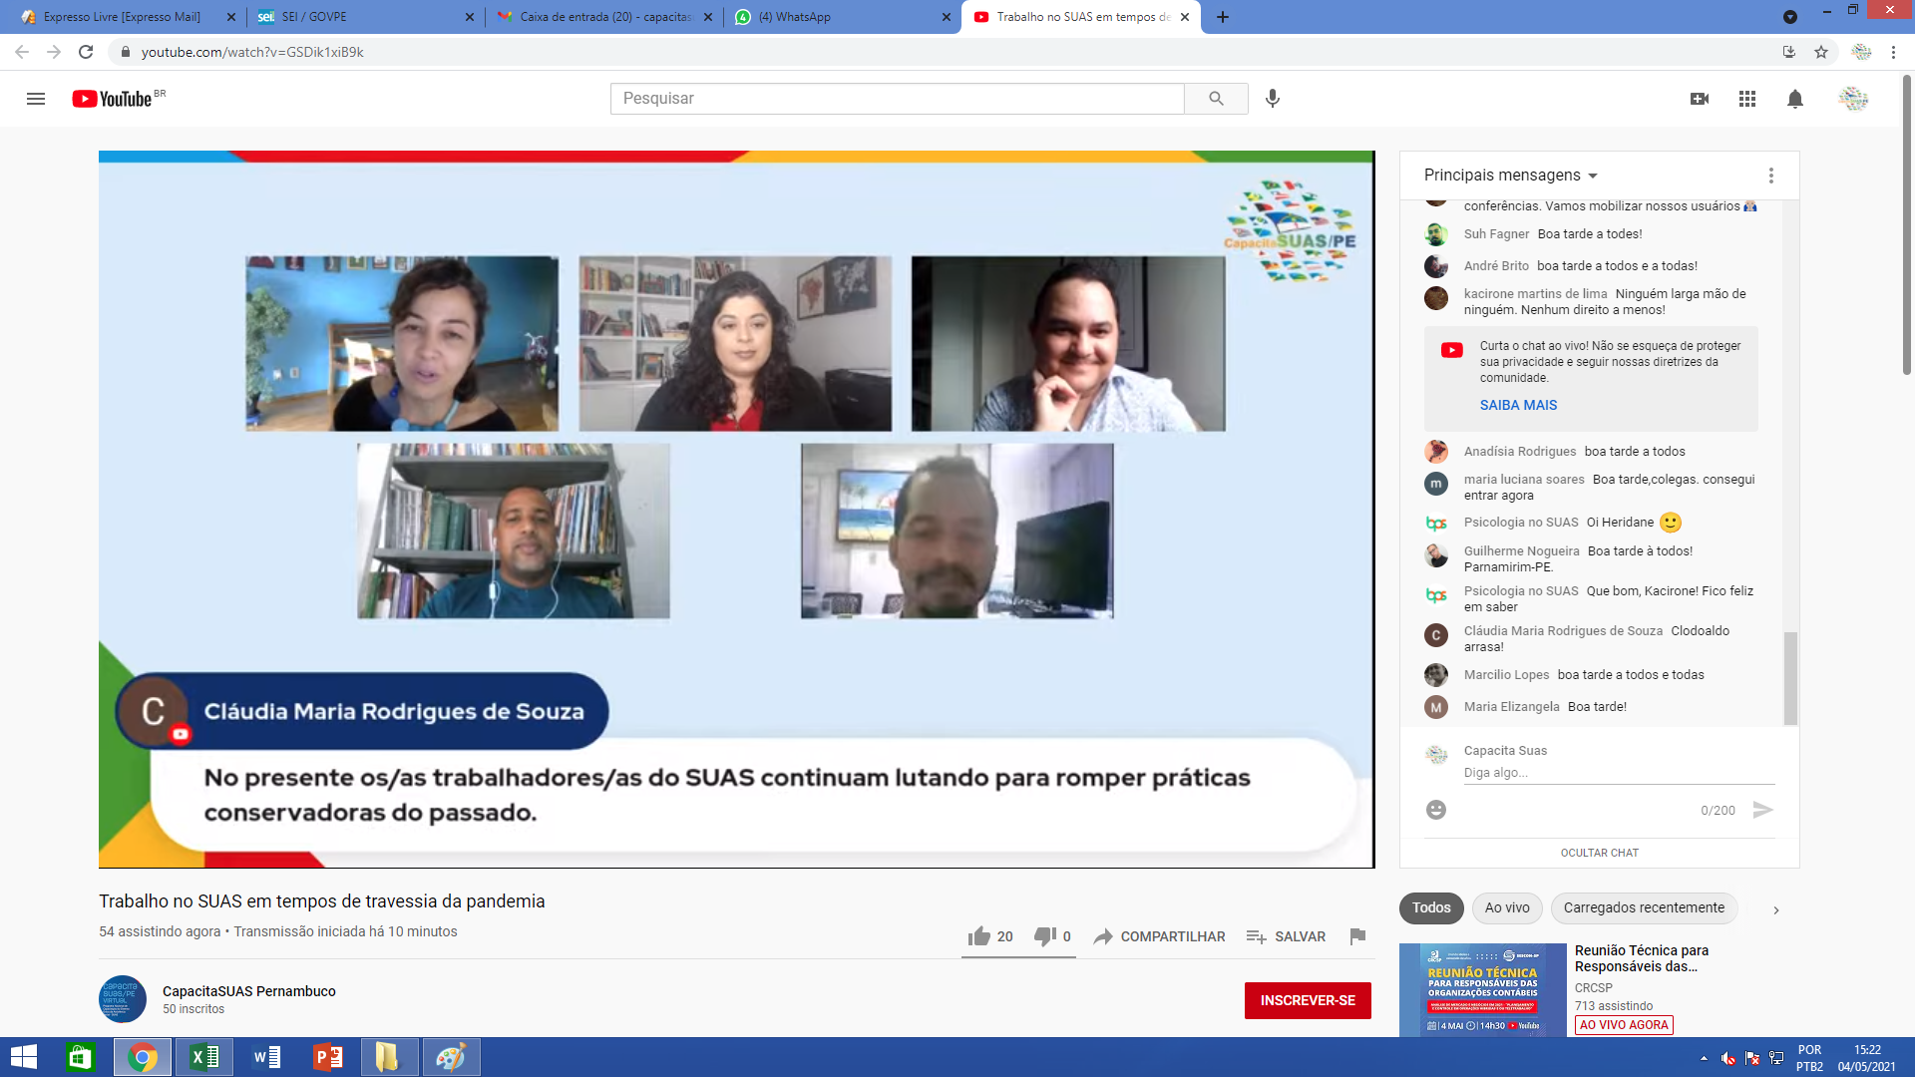This screenshot has width=1915, height=1077.
Task: Open the YouTube hamburger guide menu
Action: [x=36, y=99]
